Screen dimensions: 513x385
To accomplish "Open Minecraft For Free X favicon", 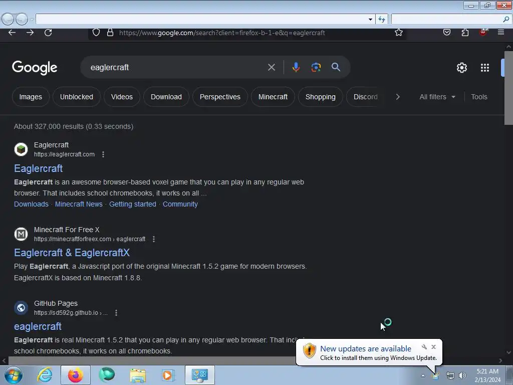I will [21, 234].
